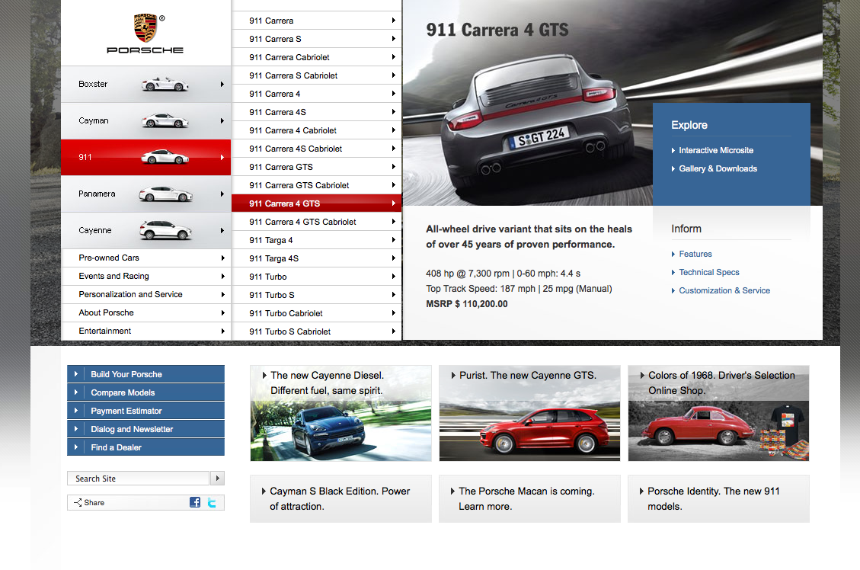Open the Cayenne GTS promo thumbnail
Viewport: 860px width, 570px height.
click(529, 413)
